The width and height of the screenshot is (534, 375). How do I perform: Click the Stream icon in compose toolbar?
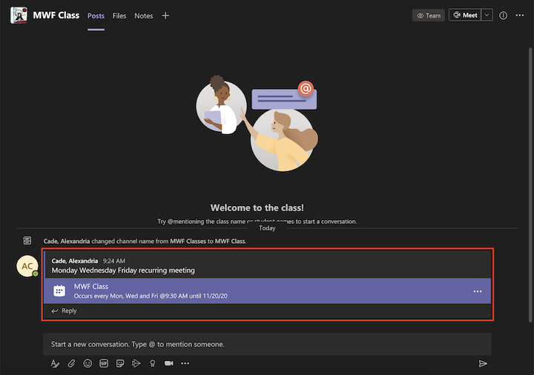(x=136, y=363)
